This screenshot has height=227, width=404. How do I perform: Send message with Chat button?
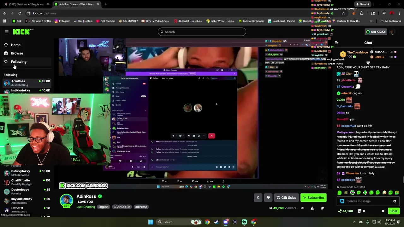pos(394,211)
